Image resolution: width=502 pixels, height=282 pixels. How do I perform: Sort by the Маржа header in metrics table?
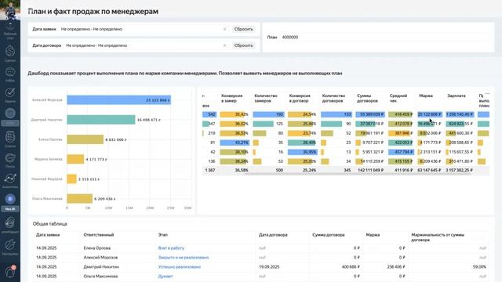[426, 96]
